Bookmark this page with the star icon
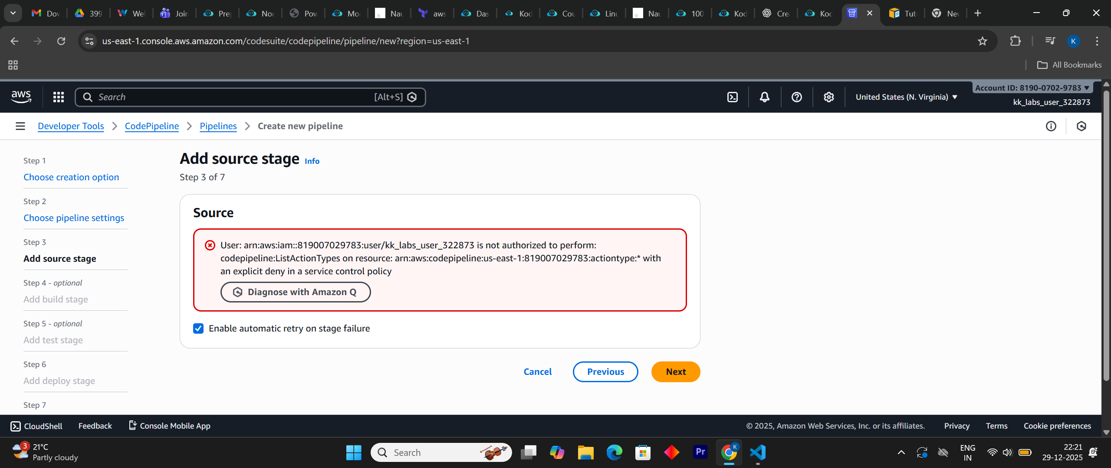This screenshot has width=1111, height=468. [x=983, y=41]
